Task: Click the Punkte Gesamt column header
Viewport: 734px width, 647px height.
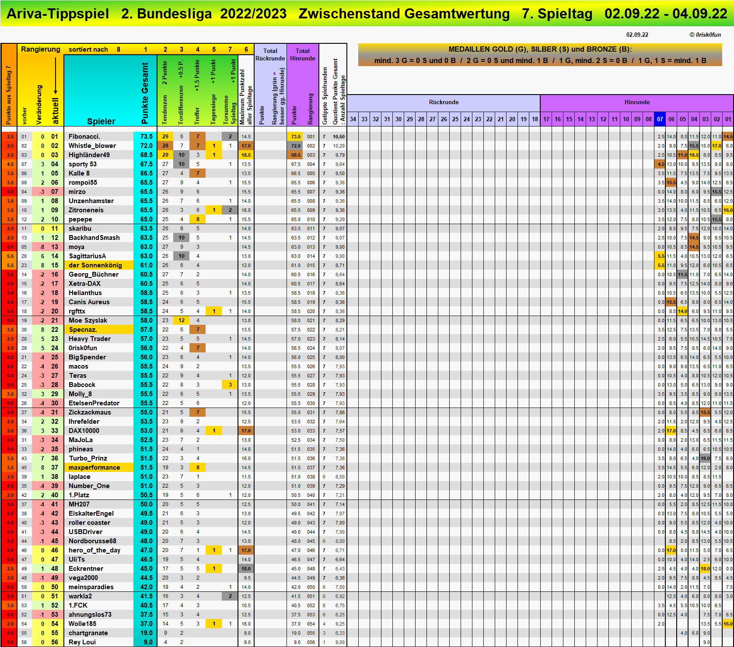Action: [145, 93]
